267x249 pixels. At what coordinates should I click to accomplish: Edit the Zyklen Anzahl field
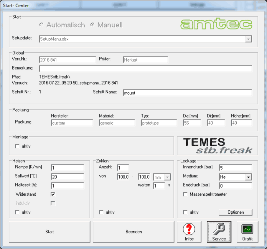point(123,168)
